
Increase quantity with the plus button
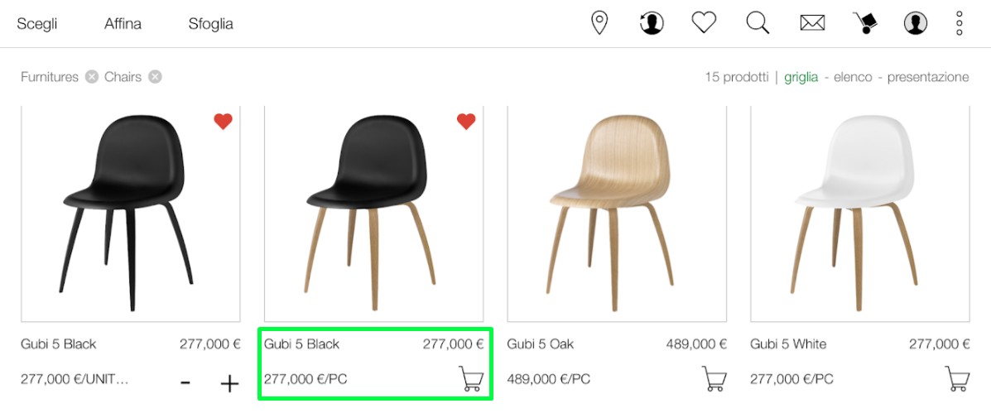229,383
